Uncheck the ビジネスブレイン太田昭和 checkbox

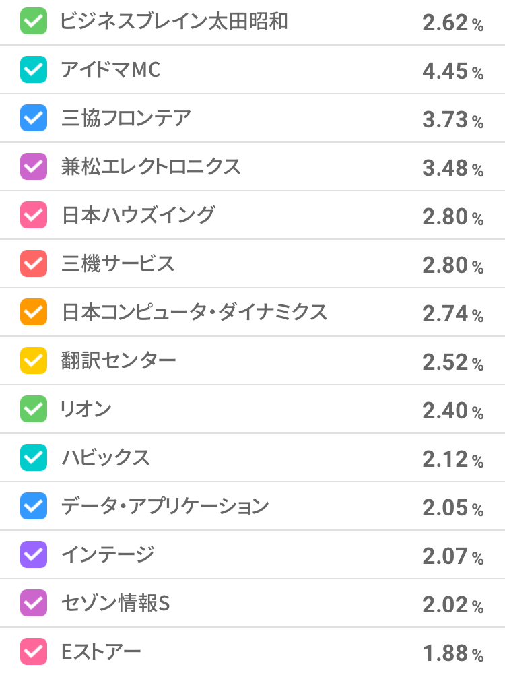pyautogui.click(x=34, y=22)
